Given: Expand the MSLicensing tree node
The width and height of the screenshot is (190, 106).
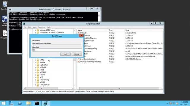Looking at the screenshot, I should [35, 80].
